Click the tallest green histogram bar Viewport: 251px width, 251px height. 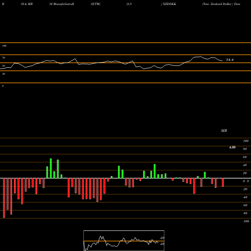click(51, 168)
